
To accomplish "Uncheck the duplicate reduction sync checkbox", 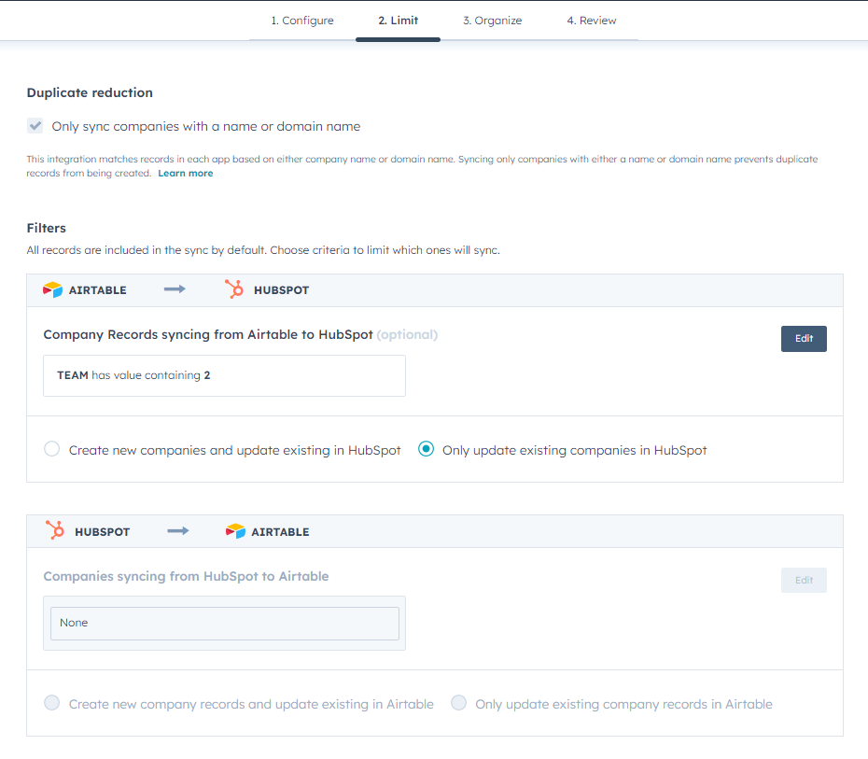I will coord(35,126).
